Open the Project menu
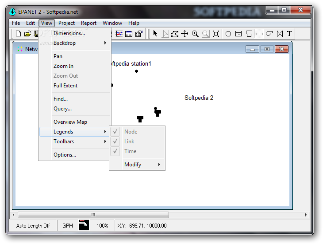This screenshot has height=244, width=323. coord(66,23)
